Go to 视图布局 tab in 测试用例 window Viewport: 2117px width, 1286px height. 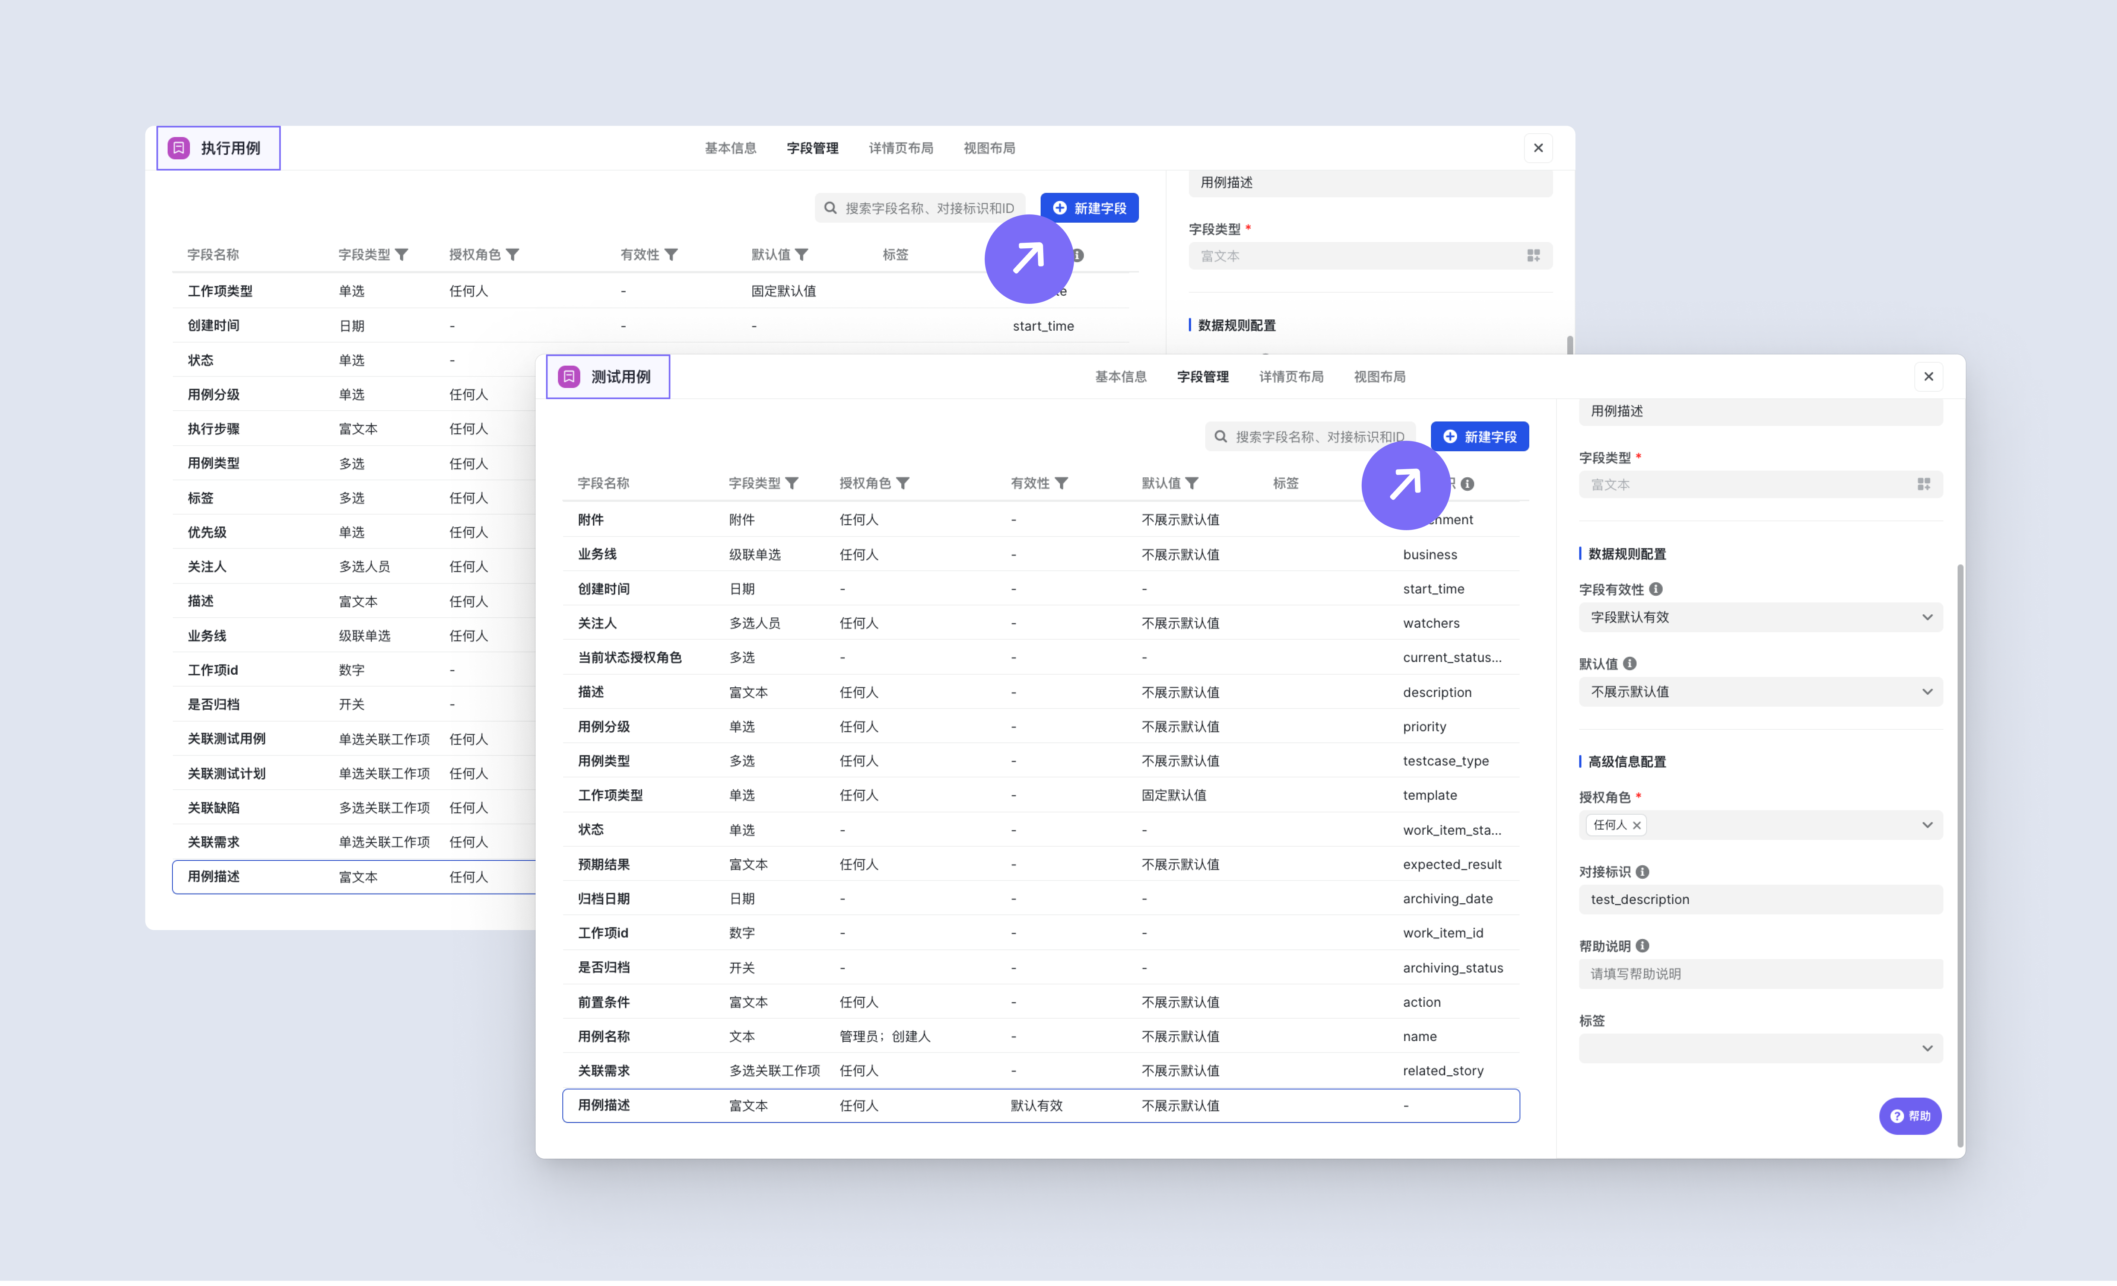(x=1380, y=377)
